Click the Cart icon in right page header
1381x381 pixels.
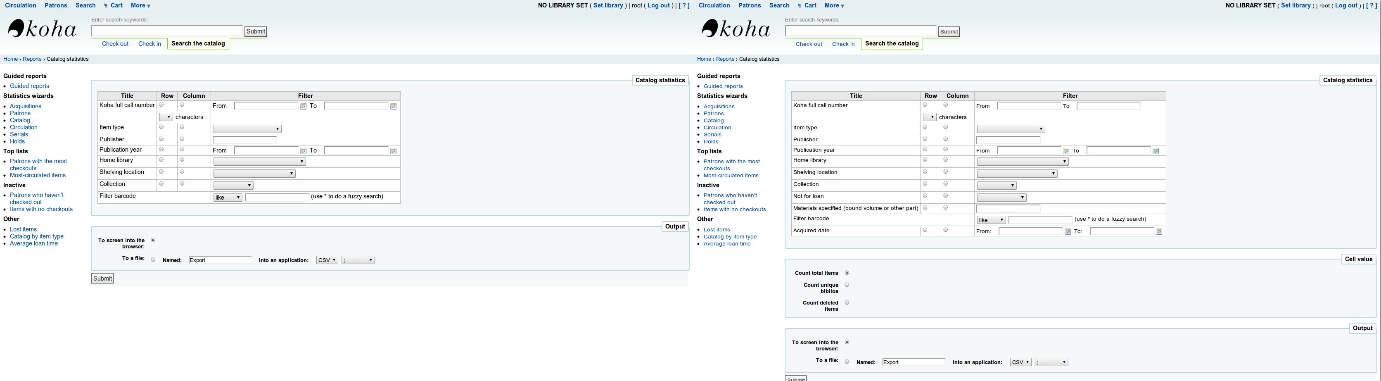(x=800, y=6)
